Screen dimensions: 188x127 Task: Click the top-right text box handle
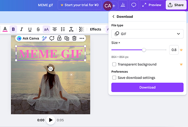[x=85, y=46]
